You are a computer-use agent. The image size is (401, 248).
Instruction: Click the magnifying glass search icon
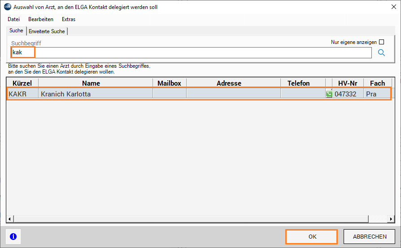click(x=382, y=52)
